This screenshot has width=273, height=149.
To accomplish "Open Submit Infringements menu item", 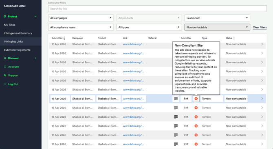I will [17, 50].
